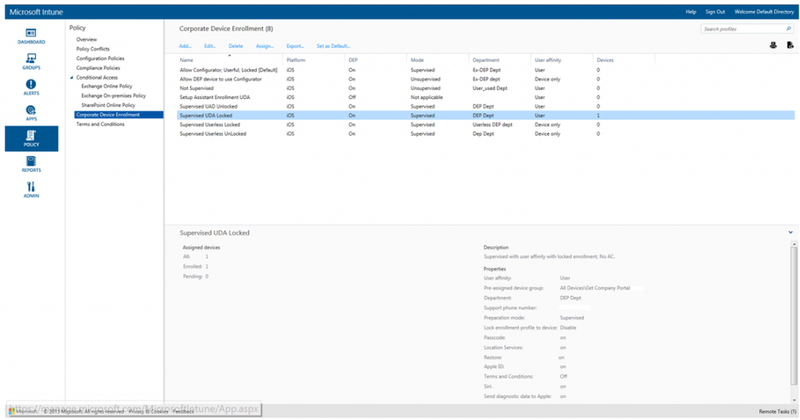
Task: Open SharePoint Online Policy
Action: point(108,105)
